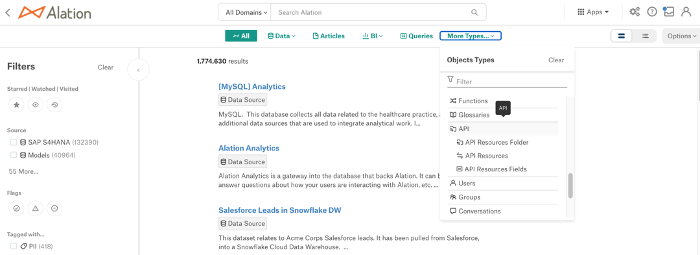Image resolution: width=700 pixels, height=255 pixels.
Task: Open the user profile icon
Action: 686,12
